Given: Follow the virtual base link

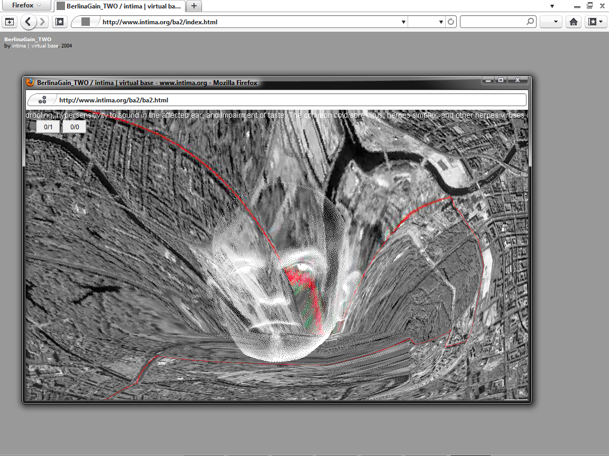Looking at the screenshot, I should coord(45,46).
